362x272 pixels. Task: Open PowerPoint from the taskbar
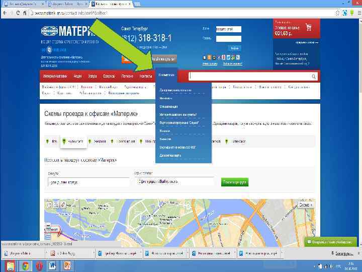tap(67, 266)
